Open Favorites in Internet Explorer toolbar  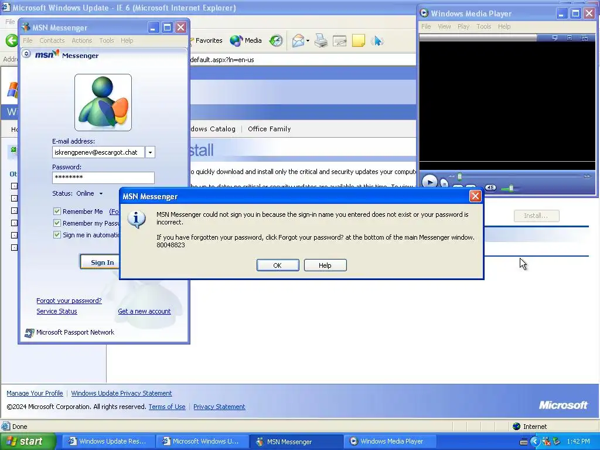coord(206,40)
